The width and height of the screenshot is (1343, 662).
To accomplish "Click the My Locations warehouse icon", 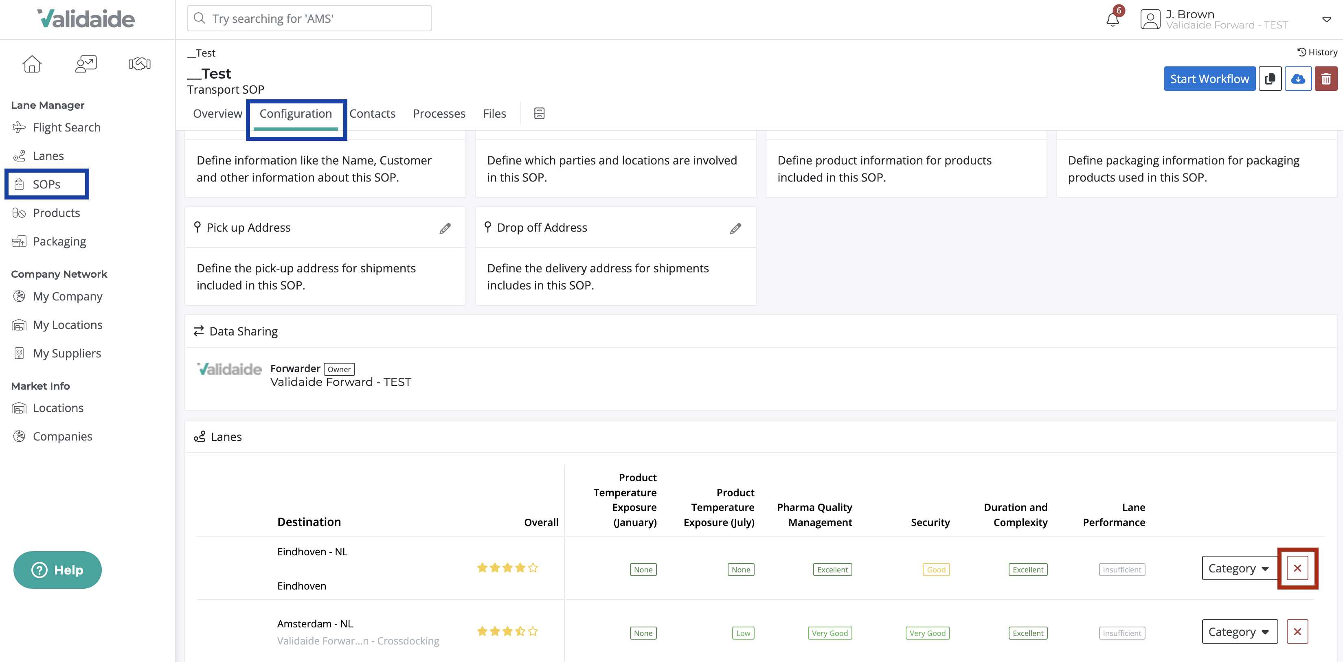I will point(19,325).
